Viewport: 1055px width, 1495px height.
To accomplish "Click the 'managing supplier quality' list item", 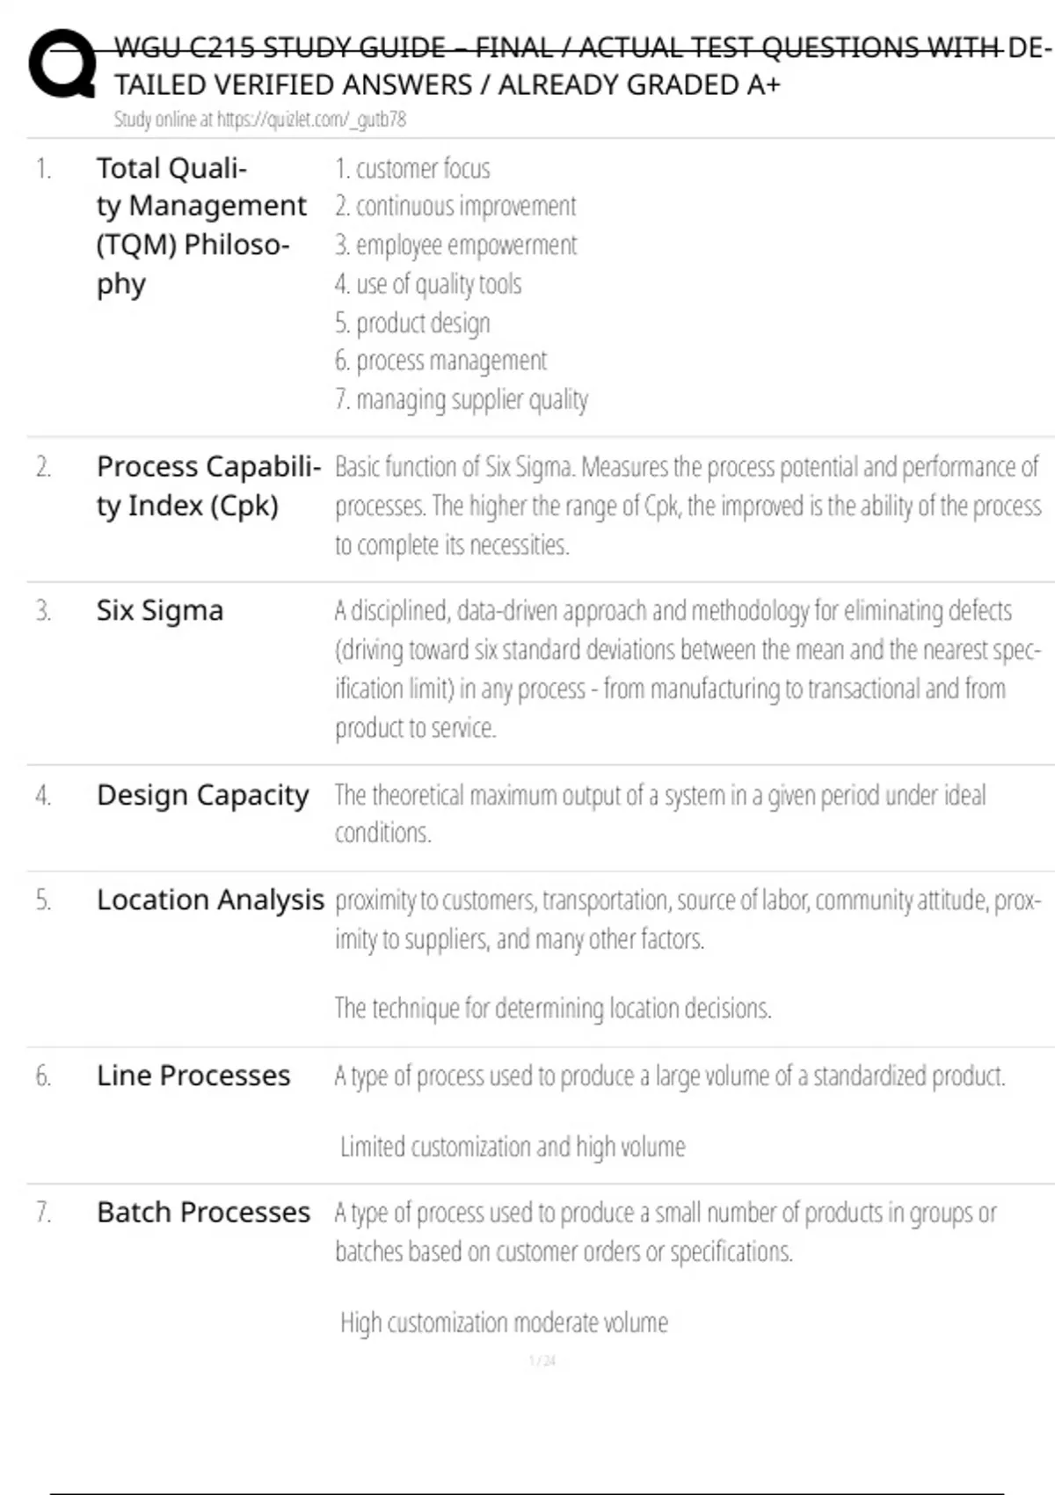I will tap(462, 399).
